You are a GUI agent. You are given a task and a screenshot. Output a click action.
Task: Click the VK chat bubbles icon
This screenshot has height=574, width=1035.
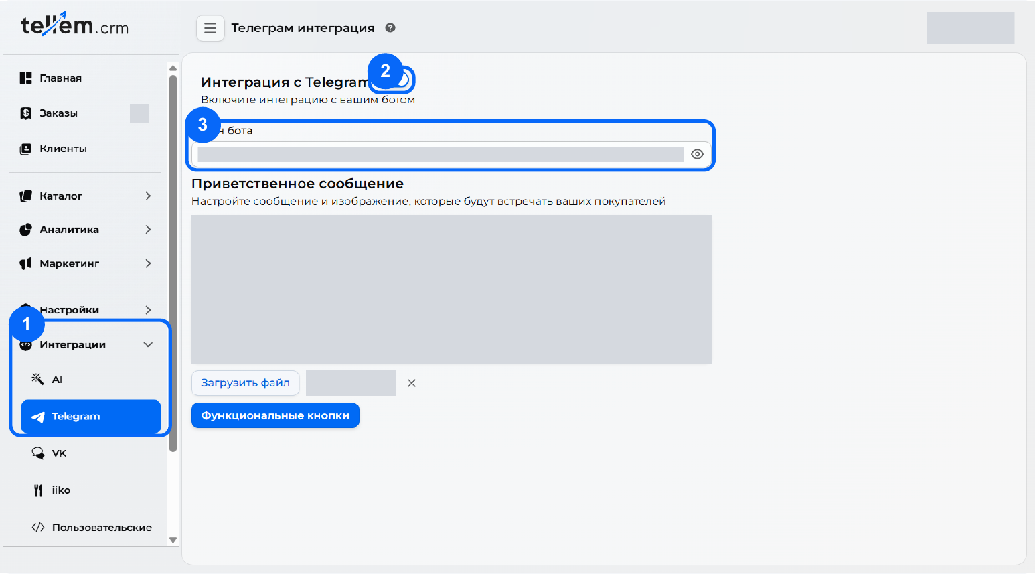point(38,453)
